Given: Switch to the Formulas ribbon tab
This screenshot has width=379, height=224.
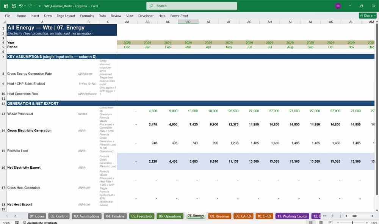Looking at the screenshot, I should click(87, 16).
